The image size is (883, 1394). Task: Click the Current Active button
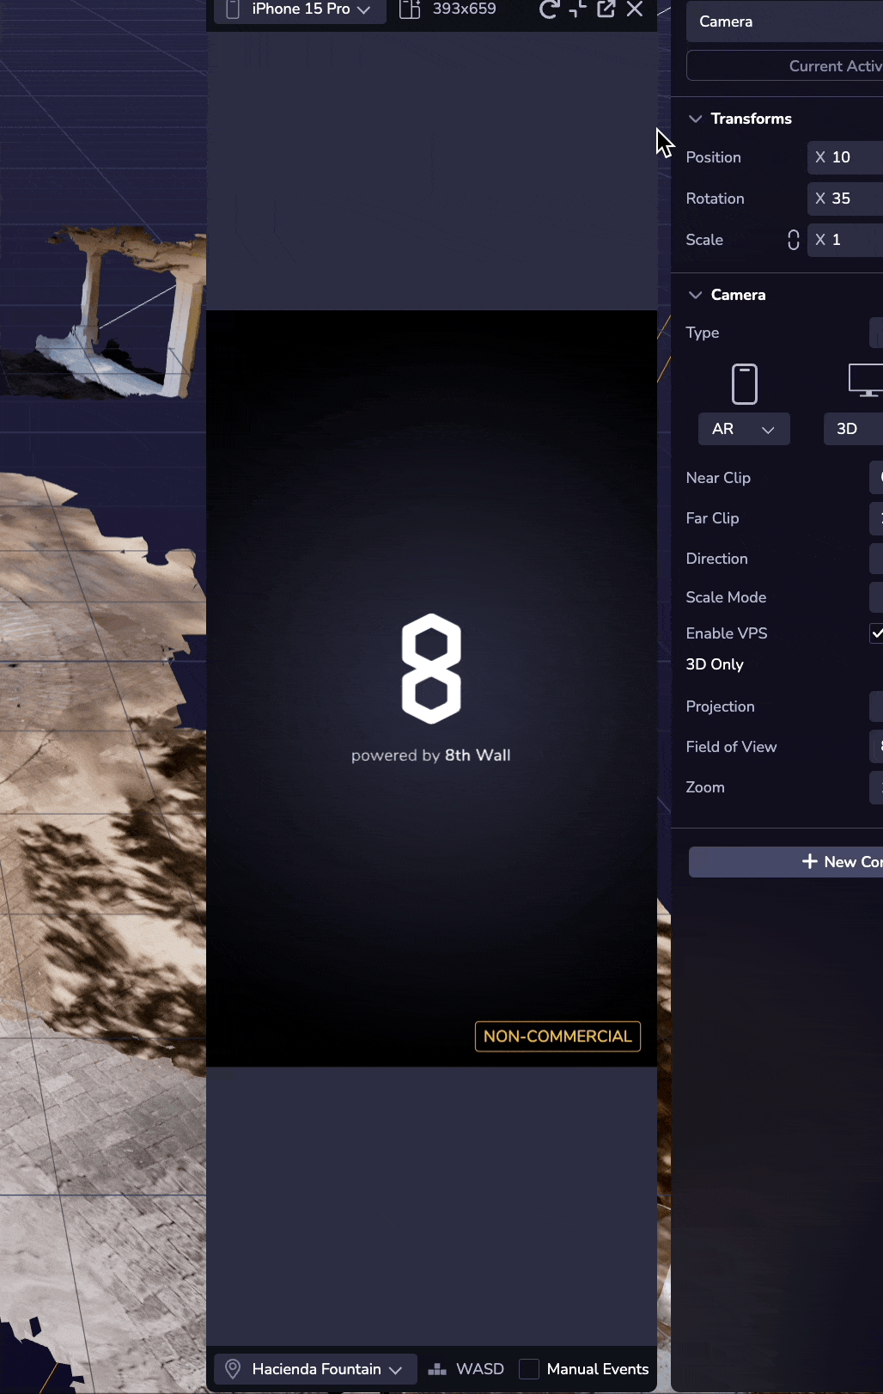tap(784, 66)
